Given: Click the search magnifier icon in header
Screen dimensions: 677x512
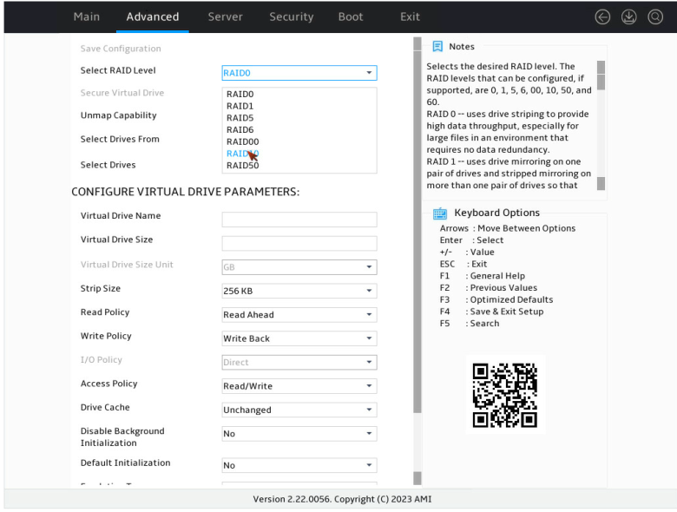Looking at the screenshot, I should click(655, 16).
